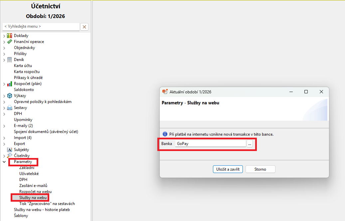The height and width of the screenshot is (221, 345).
Task: Collapse the Parametry tree node
Action: point(4,162)
